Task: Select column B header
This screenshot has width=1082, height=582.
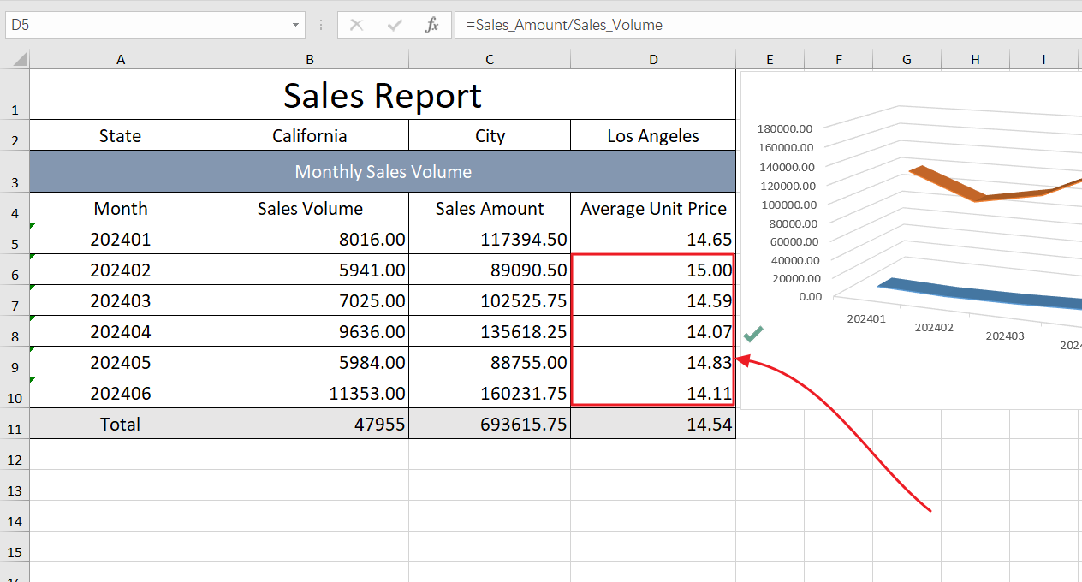Action: 309,59
